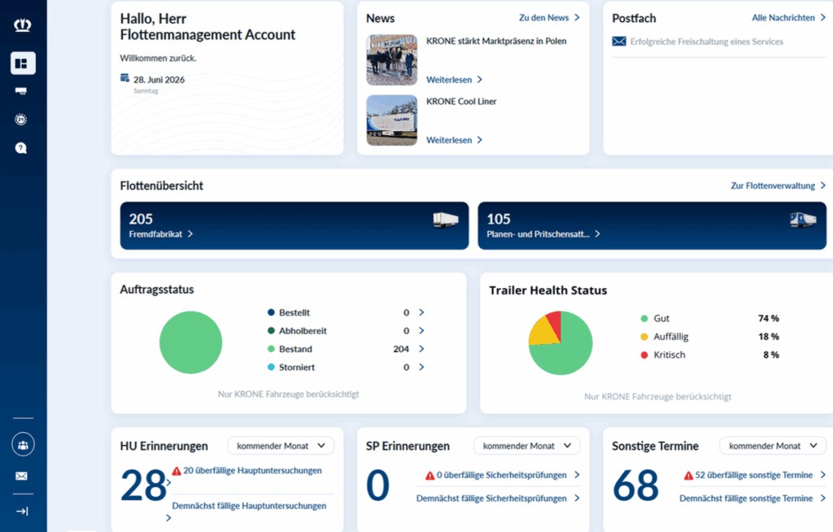Open the mail envelope icon in sidebar

22,476
